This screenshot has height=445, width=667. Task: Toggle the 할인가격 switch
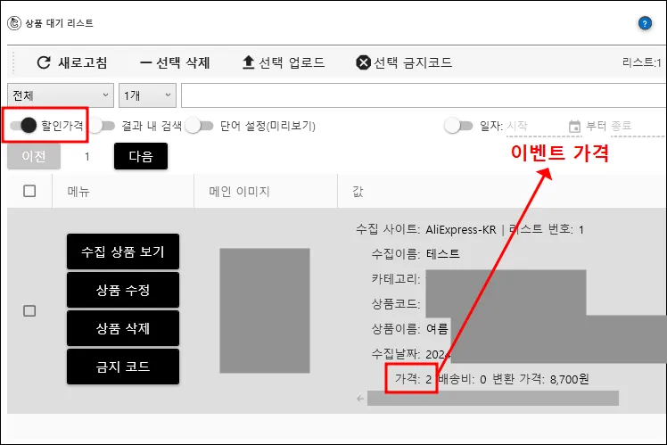23,125
